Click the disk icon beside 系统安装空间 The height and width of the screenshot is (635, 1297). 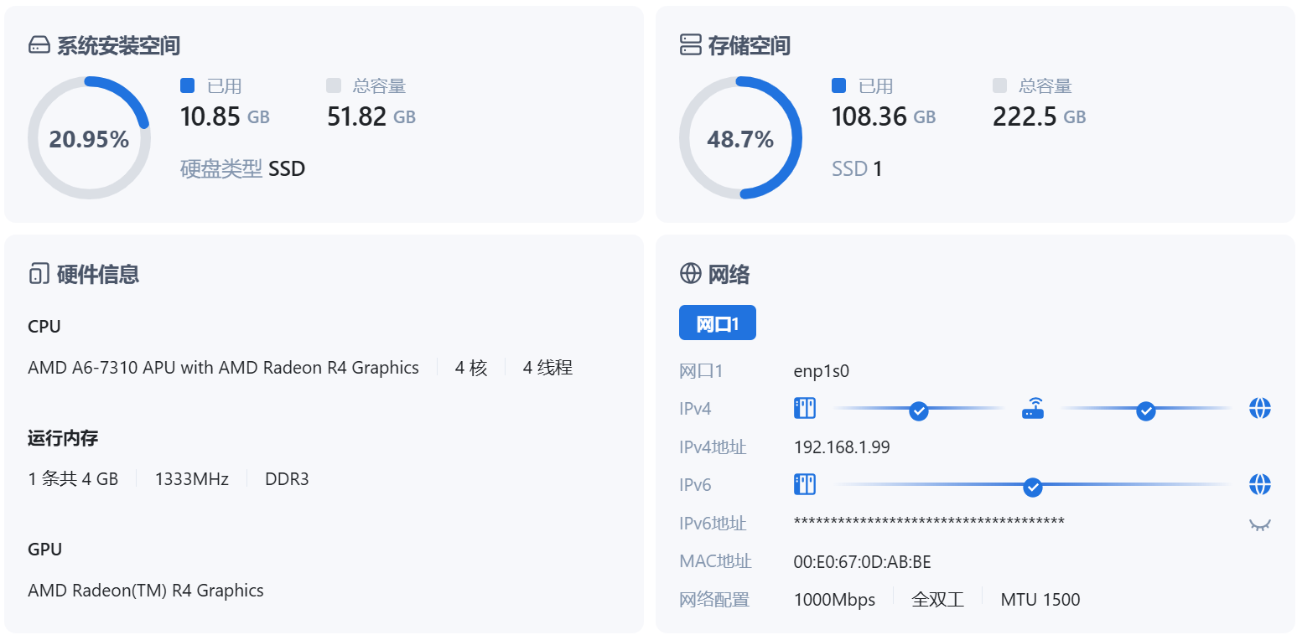tap(39, 45)
